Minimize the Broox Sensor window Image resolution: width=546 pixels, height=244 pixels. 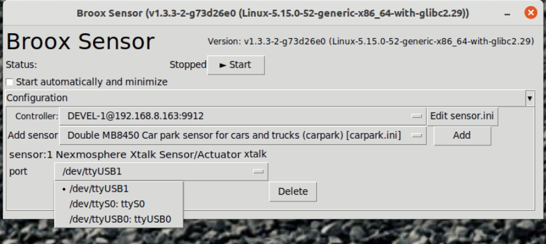(507, 14)
